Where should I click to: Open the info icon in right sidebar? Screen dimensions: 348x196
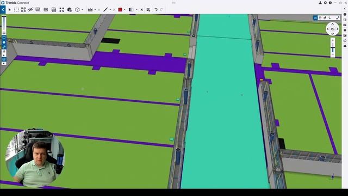pos(345,30)
